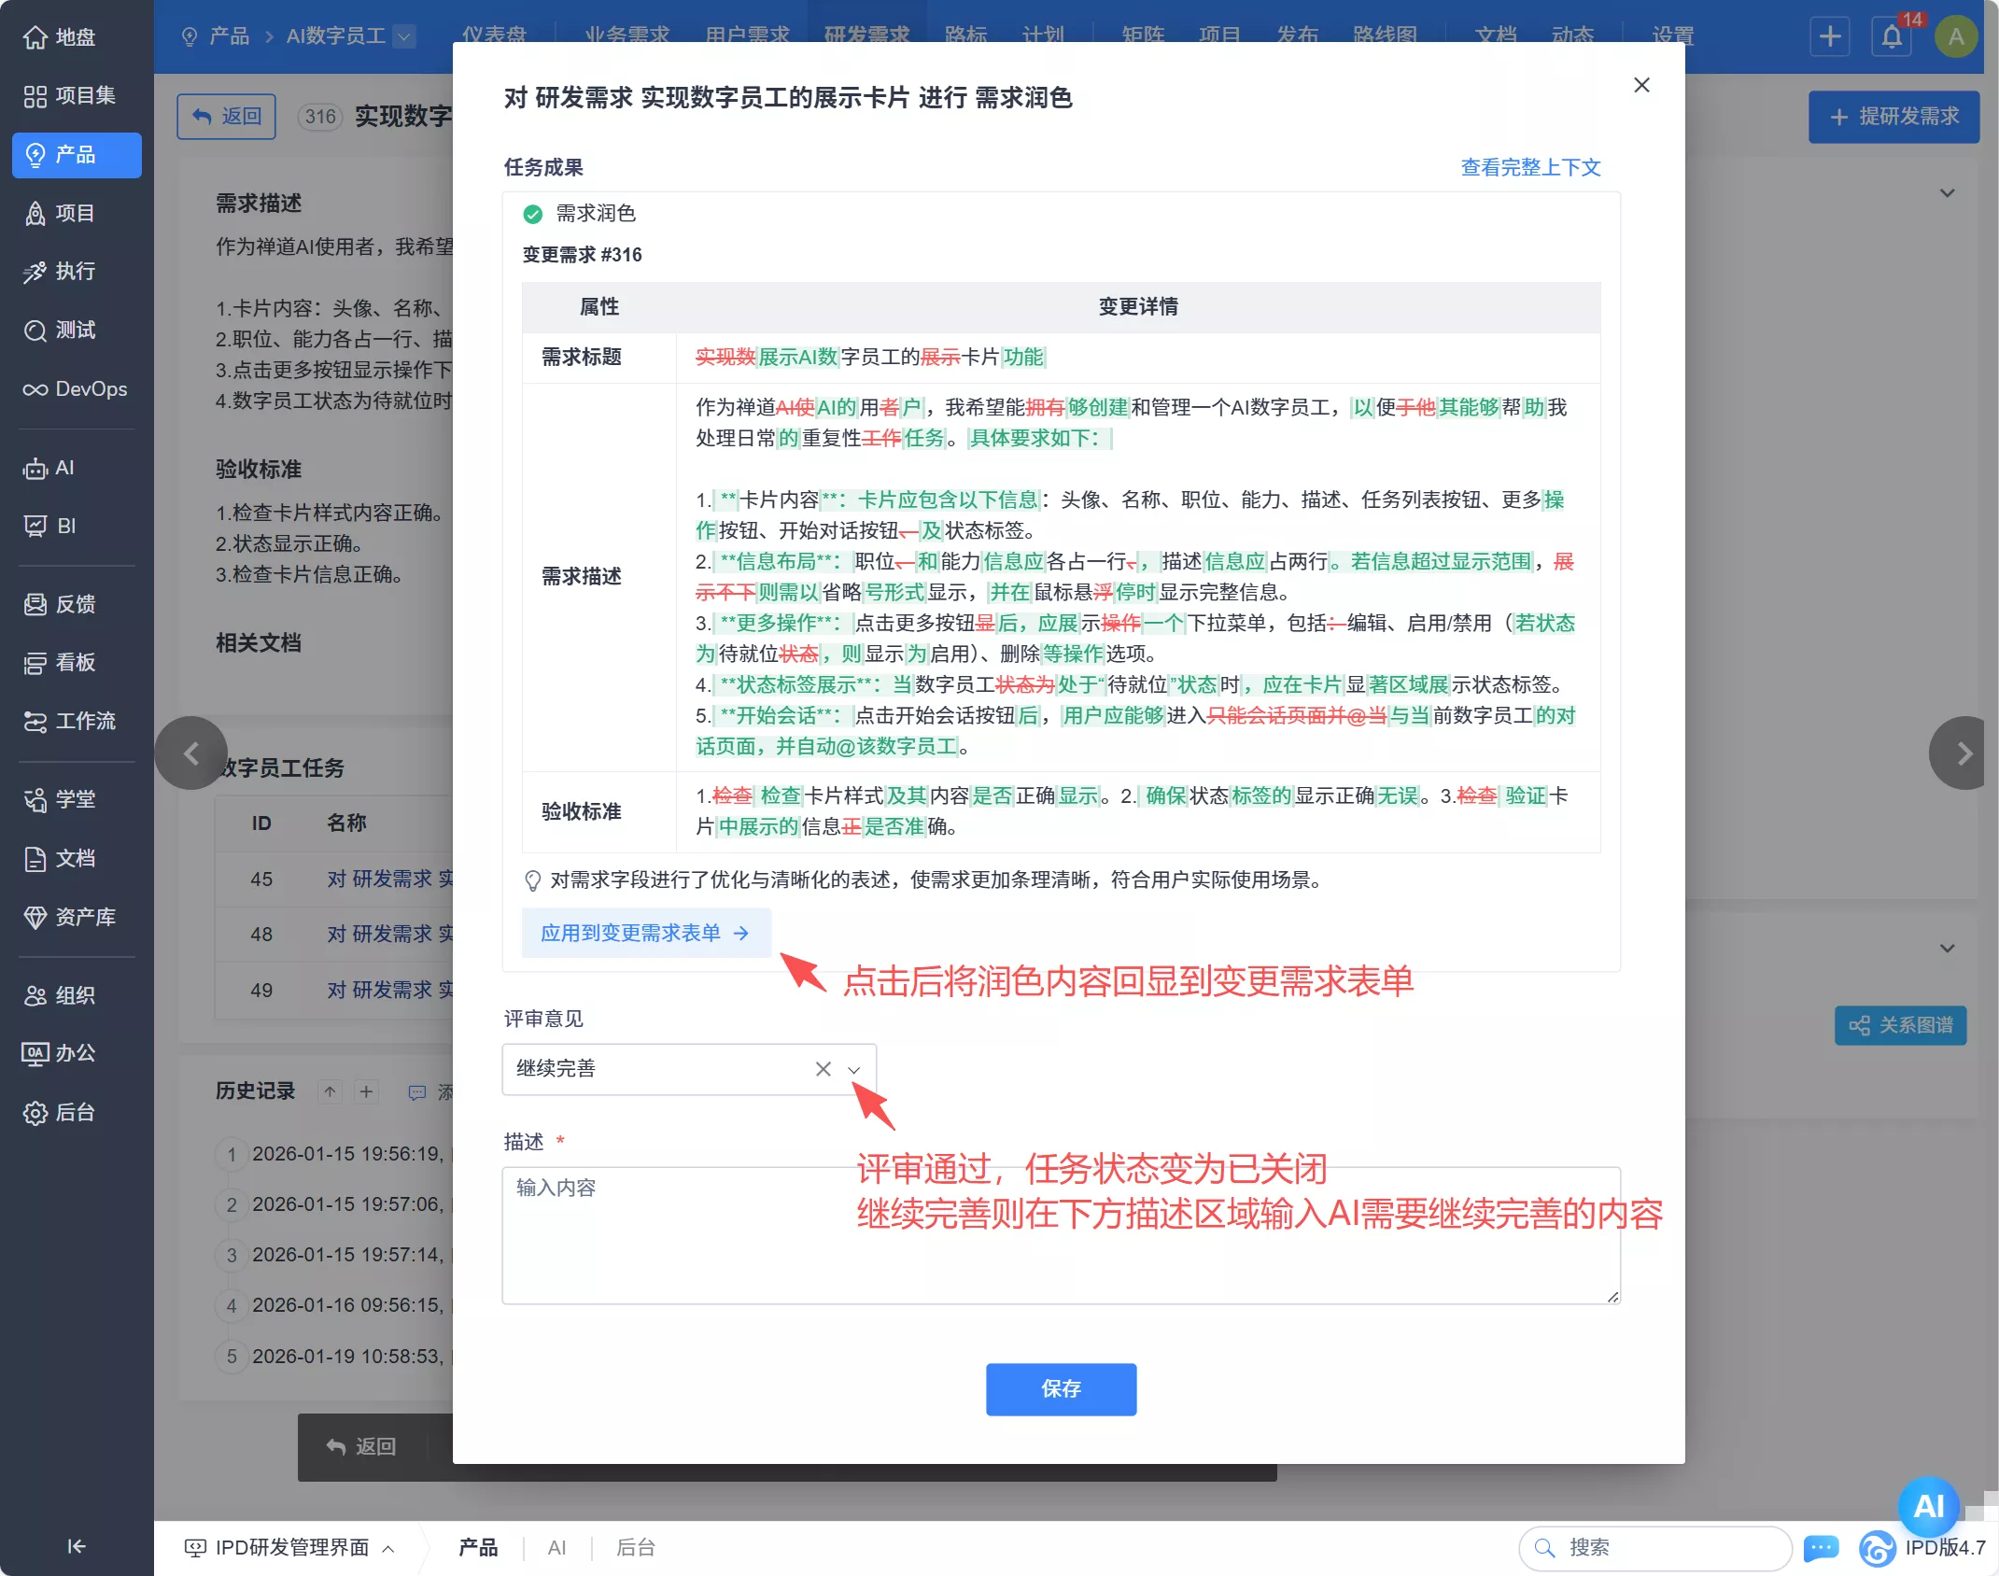Click the 查看完整上下文 link
This screenshot has height=1576, width=1999.
tap(1529, 168)
